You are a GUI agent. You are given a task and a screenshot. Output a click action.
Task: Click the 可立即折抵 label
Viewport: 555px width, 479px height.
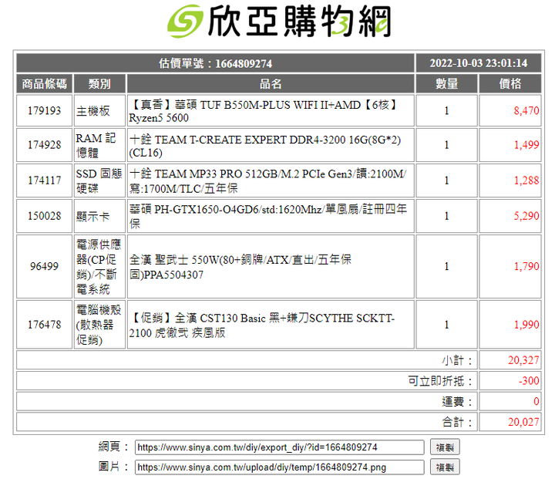440,381
